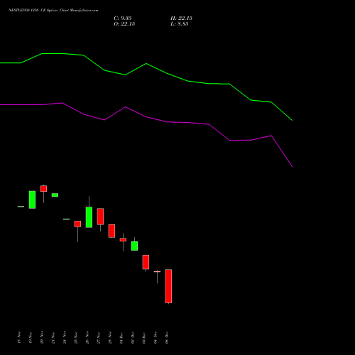Select the red candle for 28 Nov

point(111,231)
